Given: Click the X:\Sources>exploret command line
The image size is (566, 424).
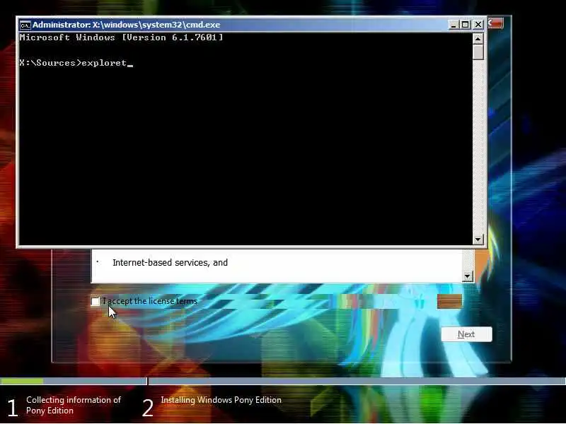Looking at the screenshot, I should [x=76, y=63].
